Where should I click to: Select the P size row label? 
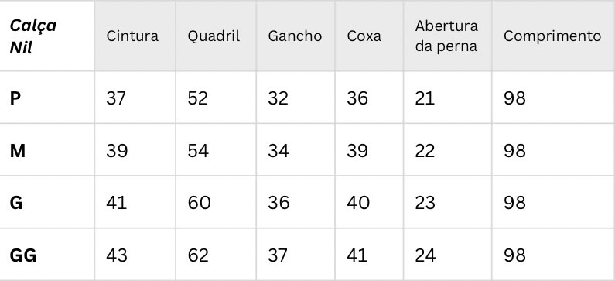[15, 98]
